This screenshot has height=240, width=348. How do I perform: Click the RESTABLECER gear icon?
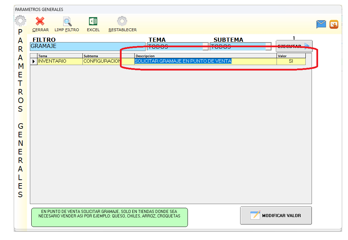122,22
